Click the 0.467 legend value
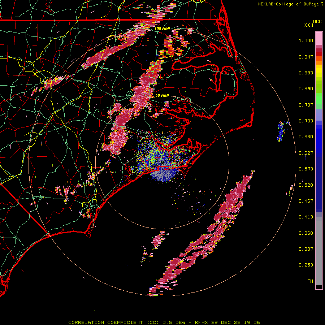The width and height of the screenshot is (325, 325). pos(306,201)
